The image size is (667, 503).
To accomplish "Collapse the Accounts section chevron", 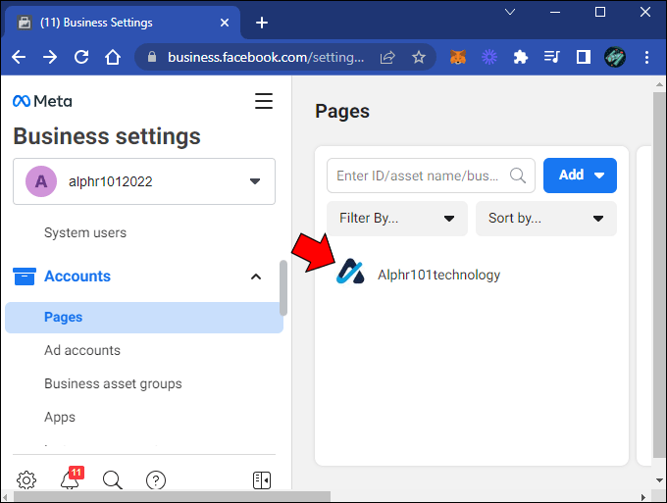I will pyautogui.click(x=256, y=277).
